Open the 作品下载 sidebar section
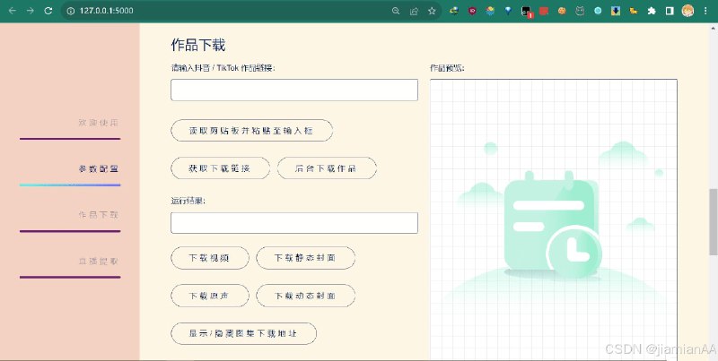Screen dimensions: 718x361 click(x=98, y=215)
